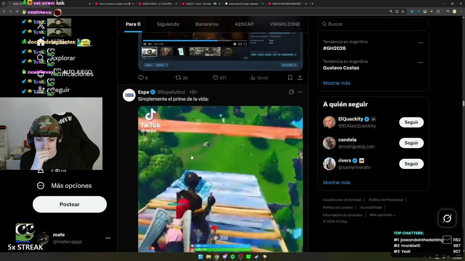Switch to JOSHU JOSHU 27 CLUB tab
Screen dimensions: 465x261
tap(158, 4)
